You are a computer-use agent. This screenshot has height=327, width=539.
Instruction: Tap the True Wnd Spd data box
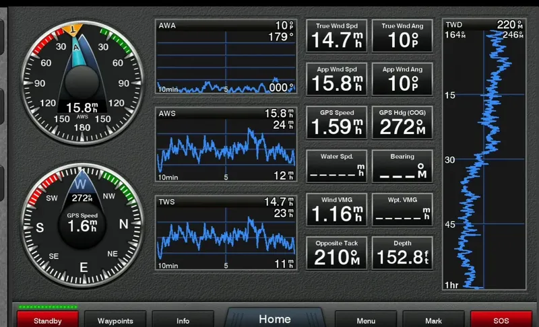(336, 36)
